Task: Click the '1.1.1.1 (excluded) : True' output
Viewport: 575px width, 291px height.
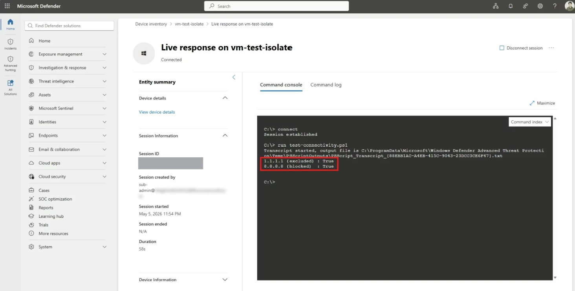Action: pos(299,161)
